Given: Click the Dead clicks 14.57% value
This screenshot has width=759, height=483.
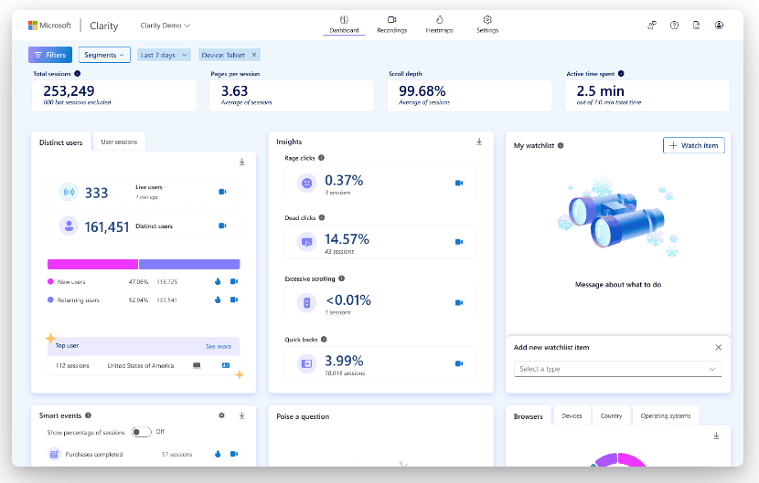Looking at the screenshot, I should click(347, 239).
